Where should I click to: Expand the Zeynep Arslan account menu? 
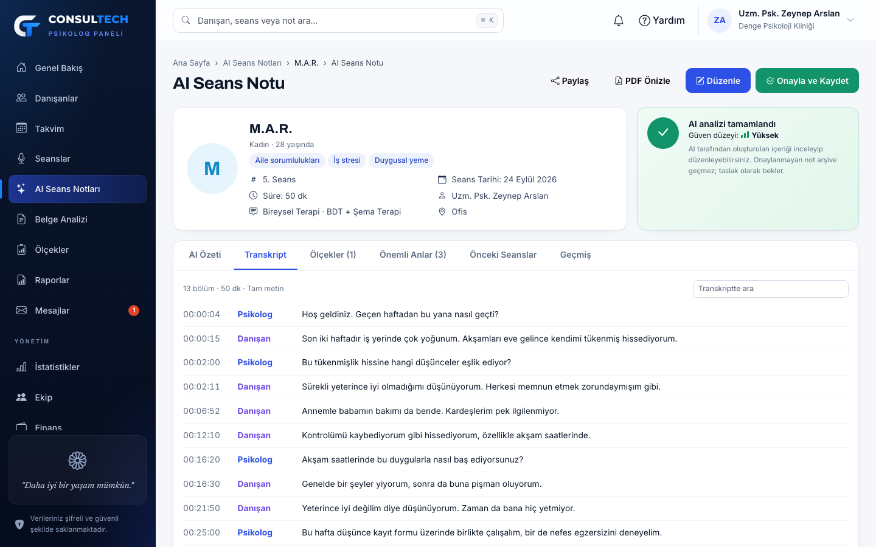850,20
